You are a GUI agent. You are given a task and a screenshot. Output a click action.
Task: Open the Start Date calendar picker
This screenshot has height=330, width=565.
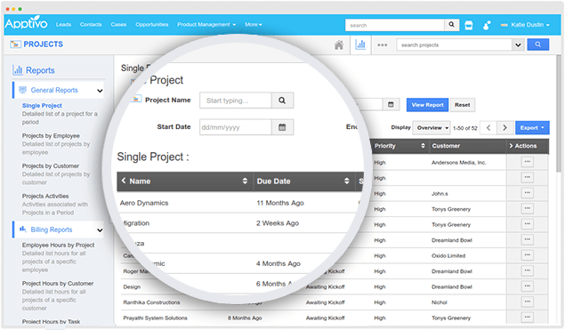point(282,127)
